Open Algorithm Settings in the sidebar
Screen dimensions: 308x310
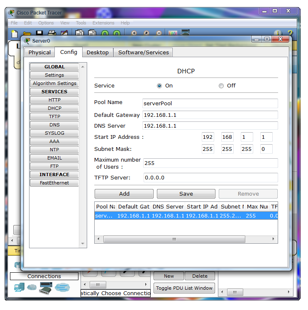pos(54,83)
